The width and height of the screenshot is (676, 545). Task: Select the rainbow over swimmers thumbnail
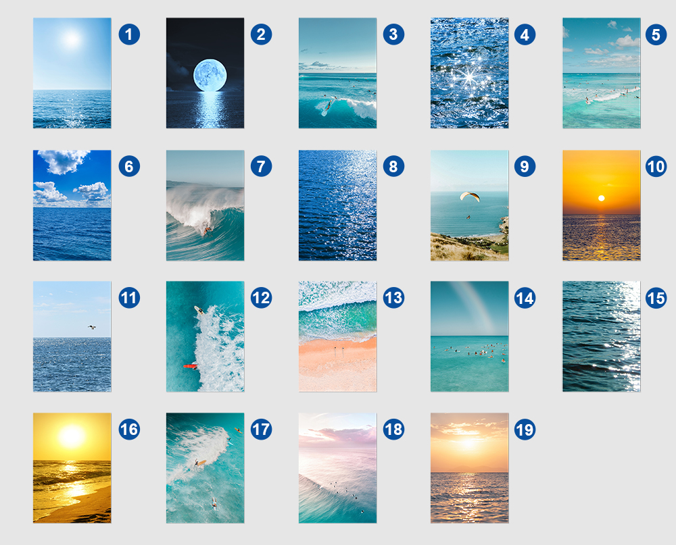[x=470, y=336]
